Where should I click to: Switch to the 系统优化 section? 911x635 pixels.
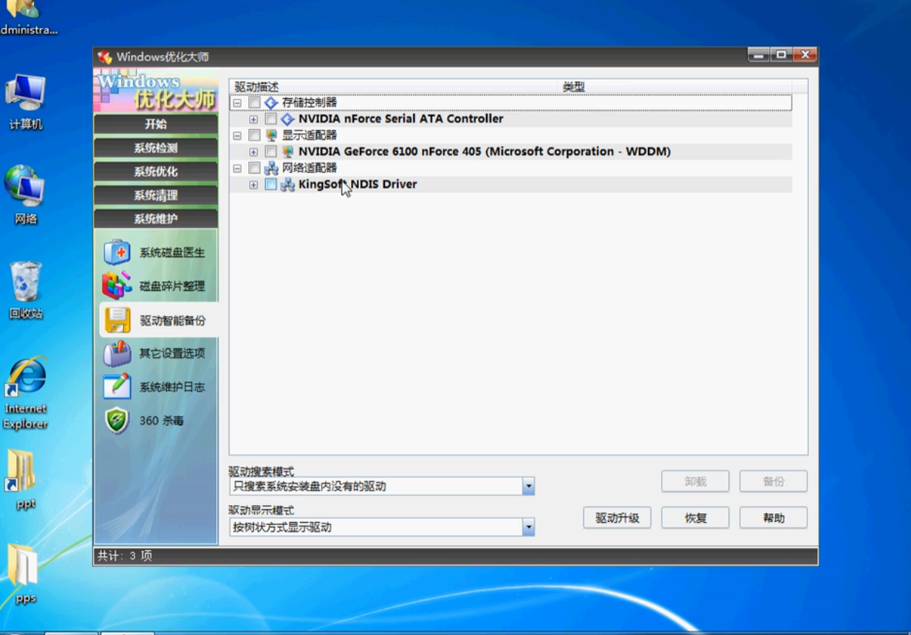click(x=156, y=172)
